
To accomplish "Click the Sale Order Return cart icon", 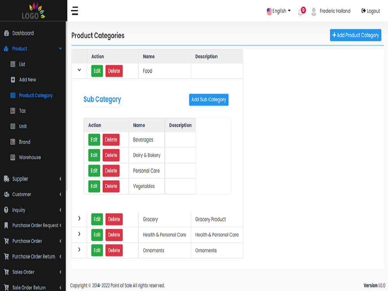I will pos(7,288).
